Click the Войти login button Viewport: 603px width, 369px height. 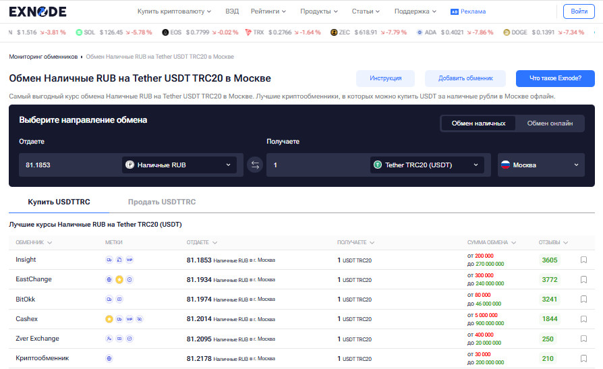point(579,11)
